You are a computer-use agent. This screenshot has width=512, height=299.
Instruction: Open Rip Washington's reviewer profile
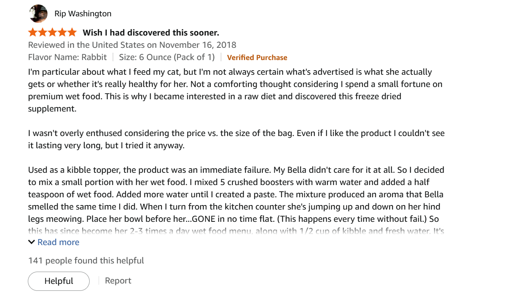coord(83,13)
